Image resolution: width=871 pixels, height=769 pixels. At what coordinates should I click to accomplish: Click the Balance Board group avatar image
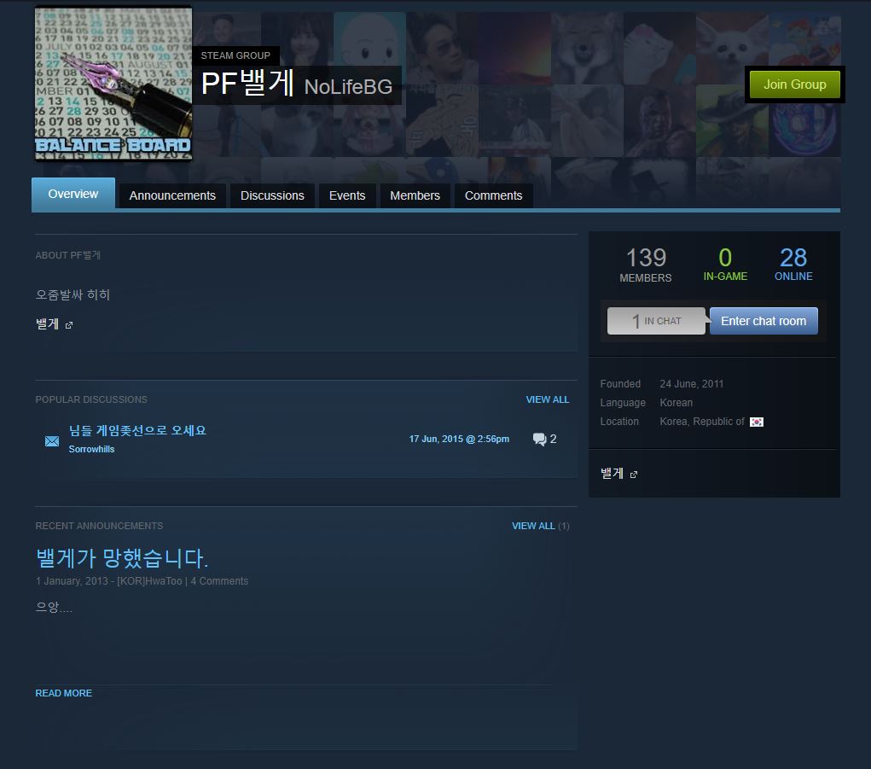click(113, 84)
